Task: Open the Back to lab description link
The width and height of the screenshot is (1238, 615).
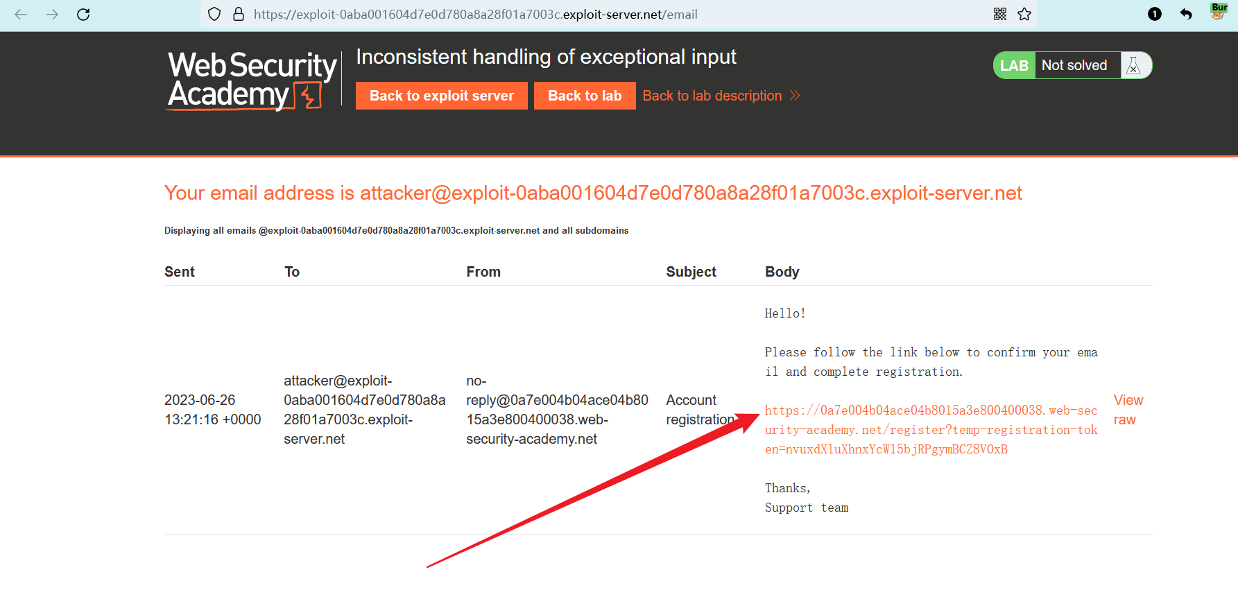Action: [712, 96]
